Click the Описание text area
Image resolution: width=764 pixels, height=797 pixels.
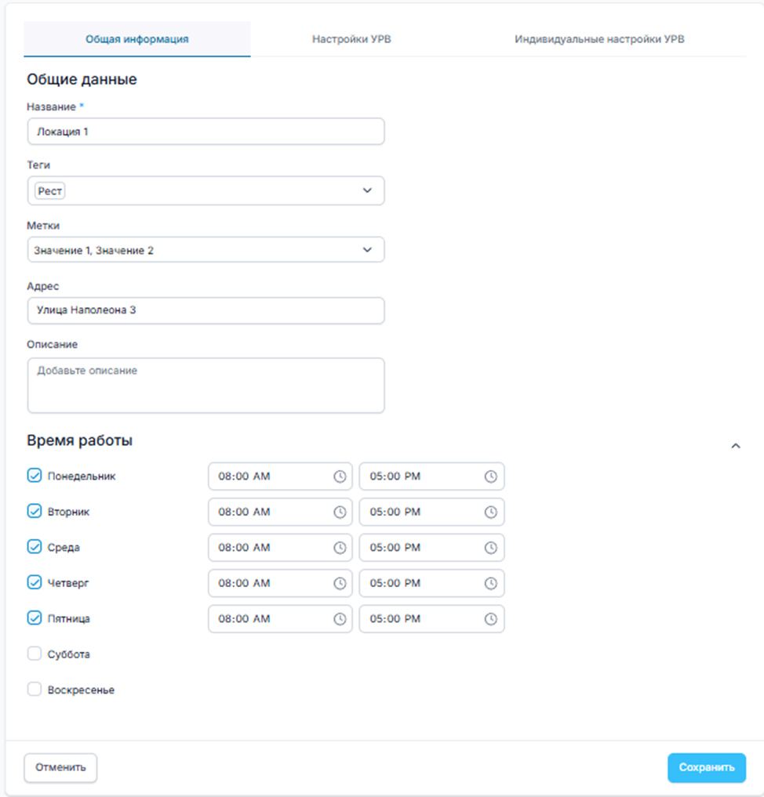206,386
